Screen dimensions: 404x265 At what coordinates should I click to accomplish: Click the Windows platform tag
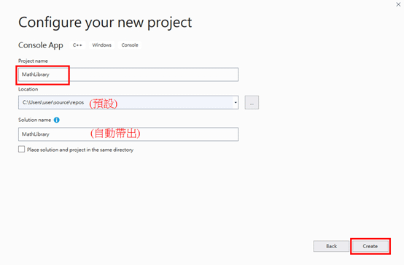[102, 45]
